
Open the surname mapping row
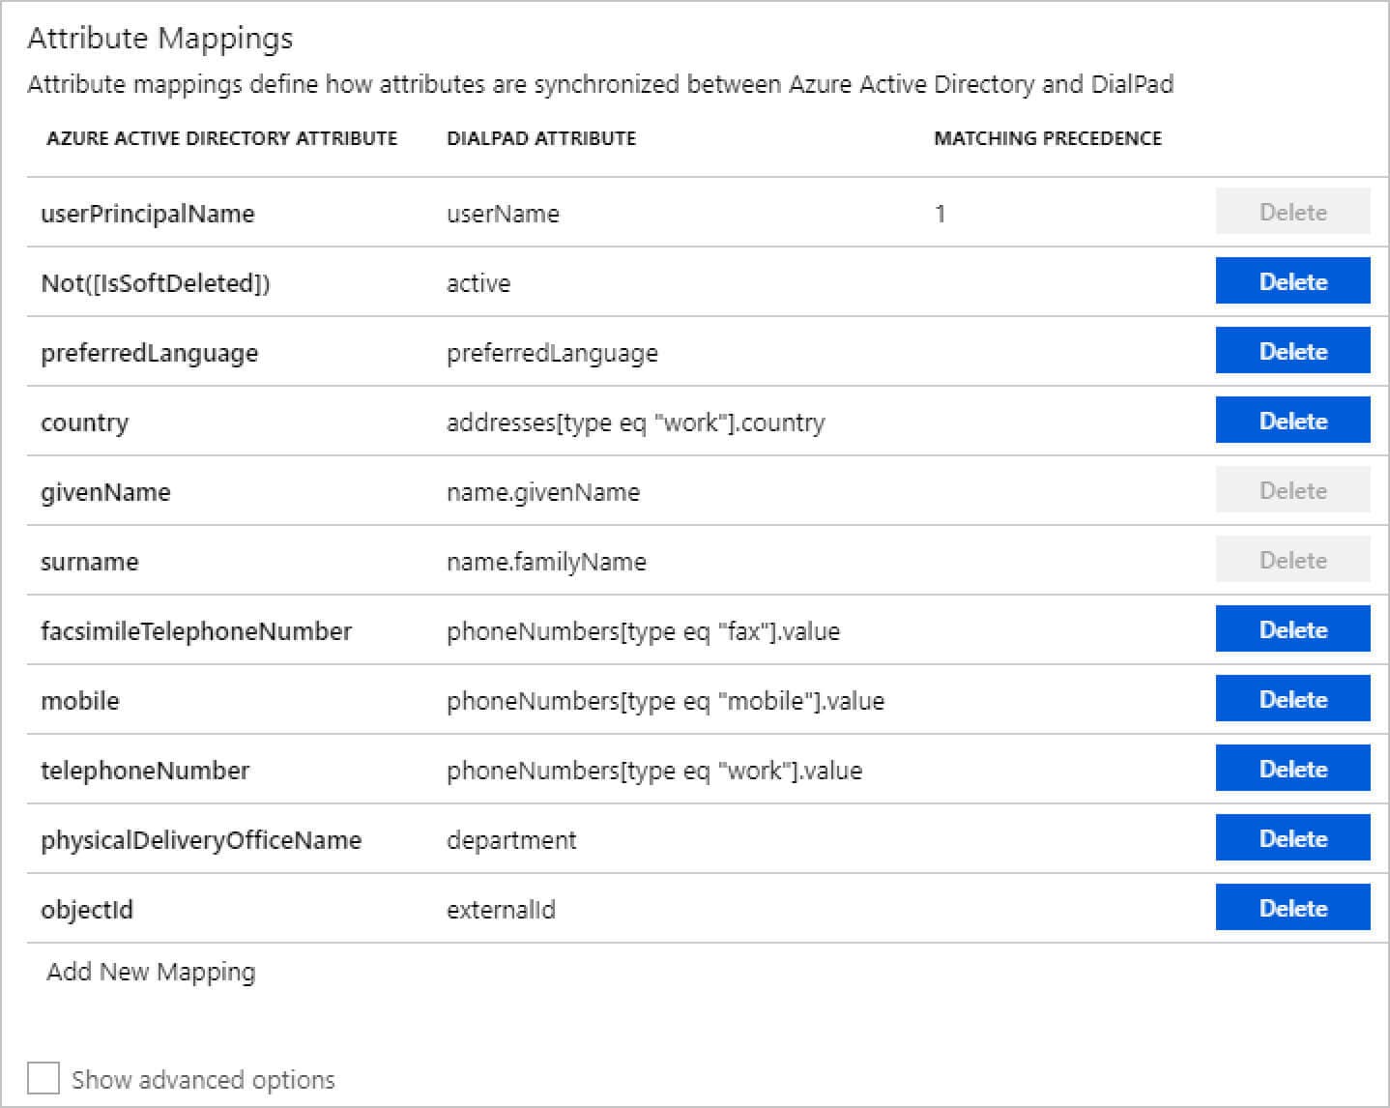pyautogui.click(x=89, y=562)
